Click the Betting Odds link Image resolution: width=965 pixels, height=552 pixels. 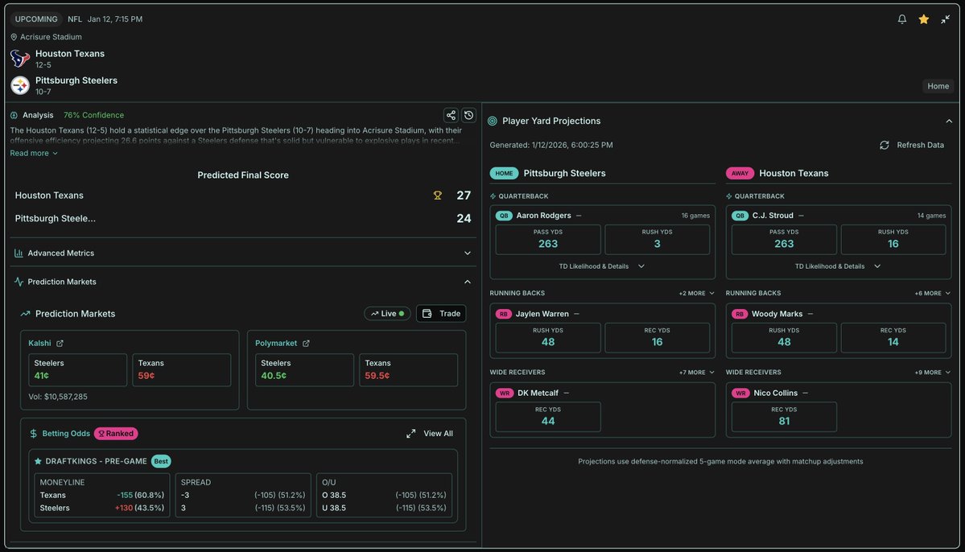(x=66, y=434)
